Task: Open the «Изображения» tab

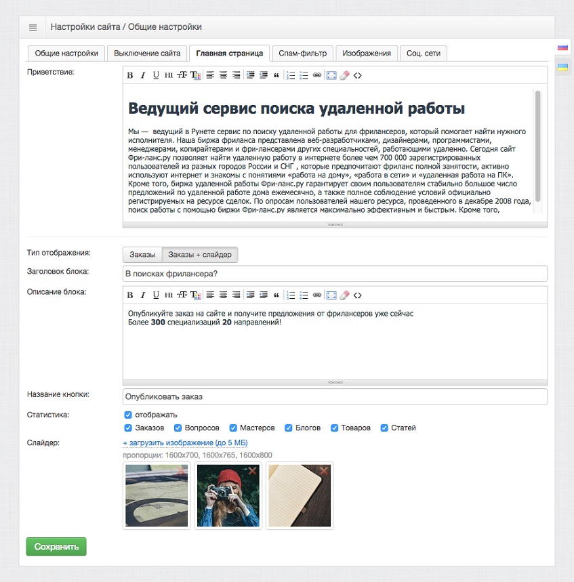Action: [x=367, y=54]
